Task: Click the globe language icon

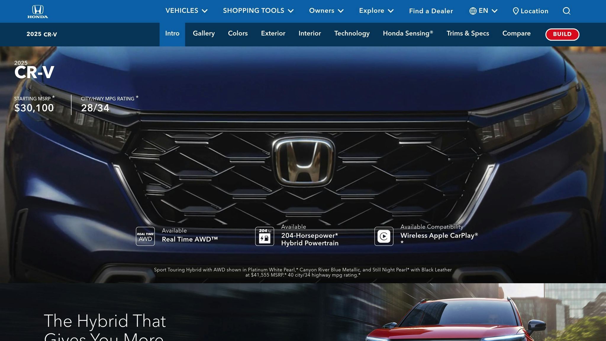Action: (473, 11)
